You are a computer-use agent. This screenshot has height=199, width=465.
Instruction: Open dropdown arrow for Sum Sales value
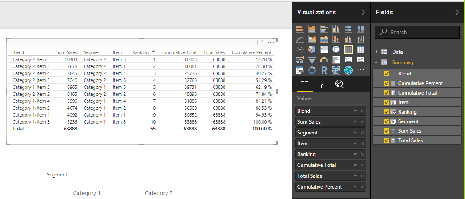click(355, 122)
